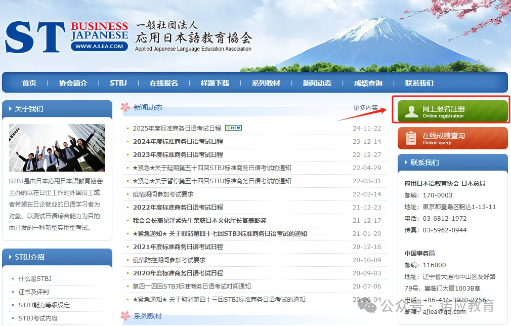This screenshot has height=326, width=511.
Task: Open 疫情期间参加考试要求 news item
Action: pos(163,194)
